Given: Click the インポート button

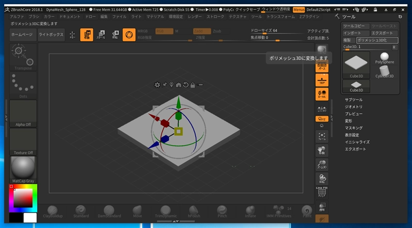Looking at the screenshot, I should [x=356, y=33].
